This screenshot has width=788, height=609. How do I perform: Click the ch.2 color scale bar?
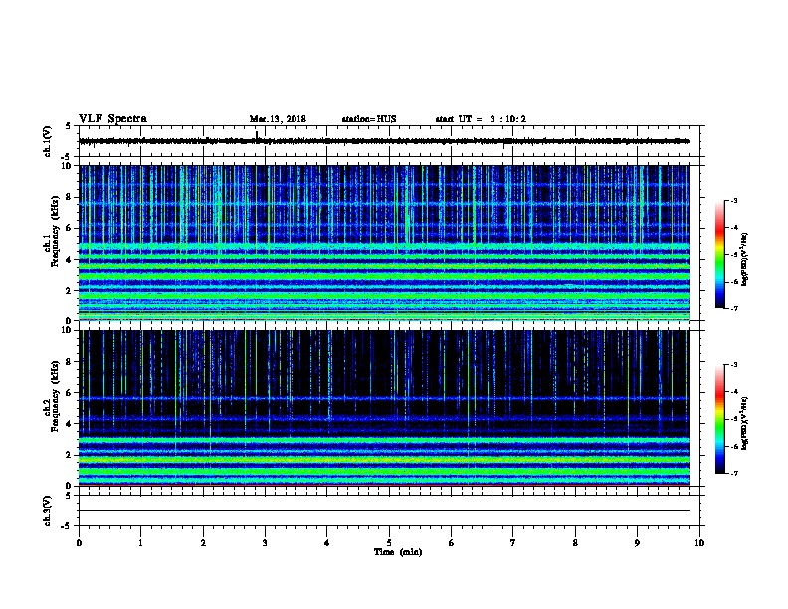[x=719, y=419]
